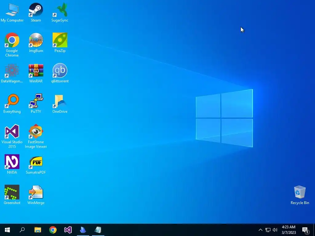Open the Action Center notifications

point(305,230)
